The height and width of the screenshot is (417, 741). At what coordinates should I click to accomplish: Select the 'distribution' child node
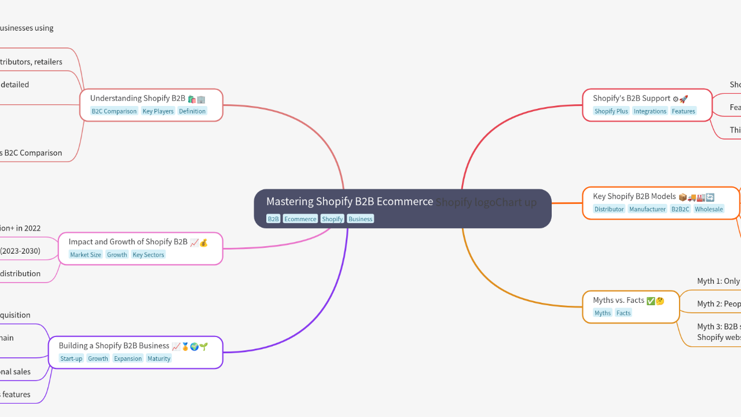tap(20, 273)
